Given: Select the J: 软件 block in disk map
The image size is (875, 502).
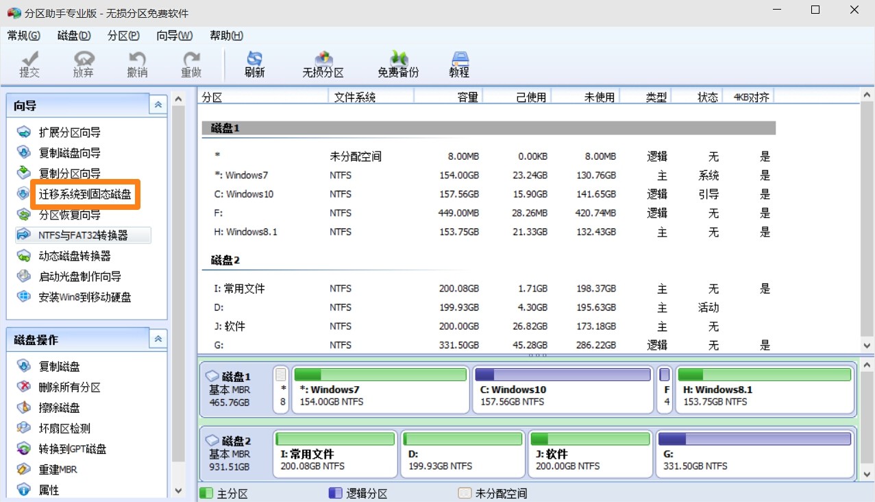Looking at the screenshot, I should pos(590,453).
